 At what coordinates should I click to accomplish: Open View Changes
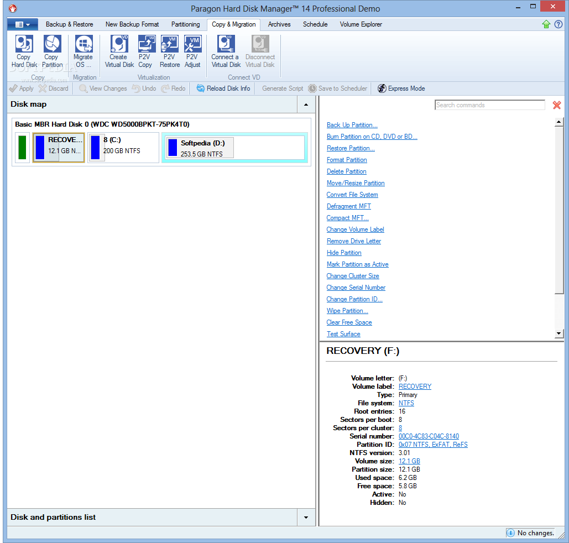tap(103, 88)
